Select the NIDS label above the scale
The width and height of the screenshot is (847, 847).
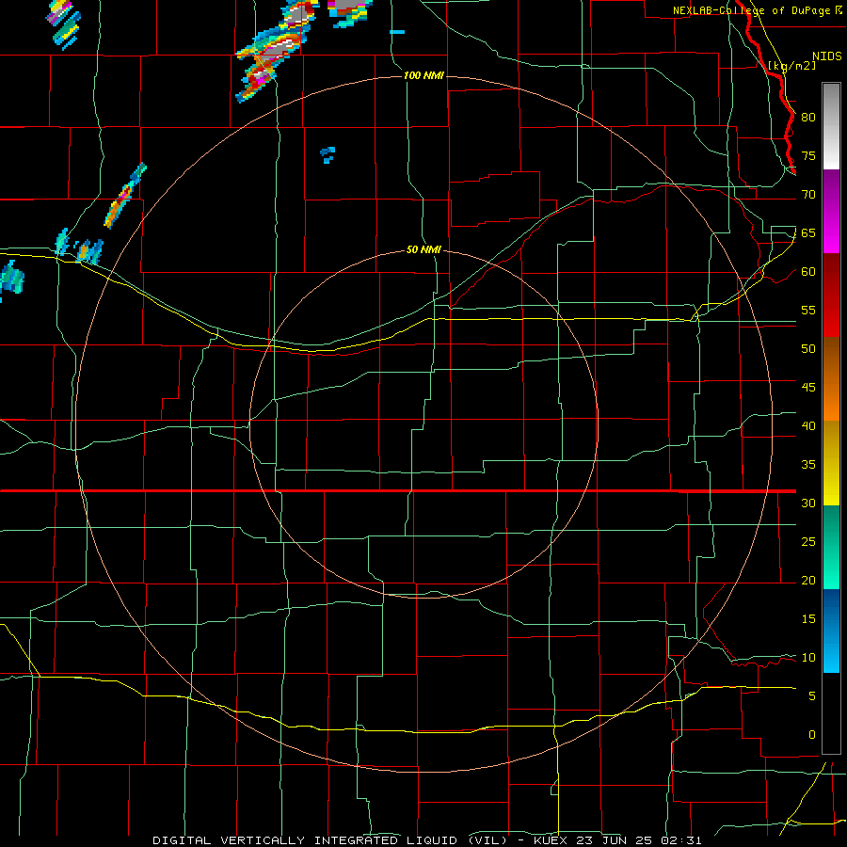coord(827,56)
